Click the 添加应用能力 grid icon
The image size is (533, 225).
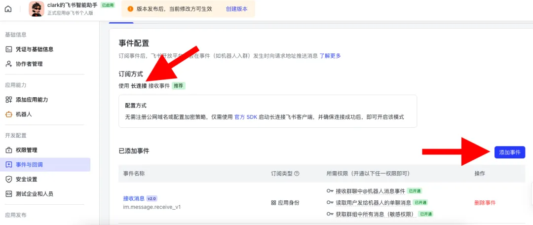pos(9,100)
